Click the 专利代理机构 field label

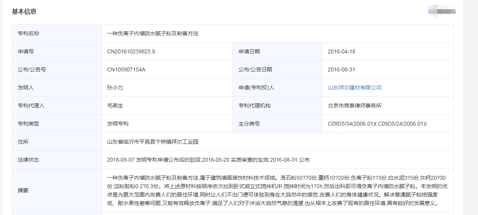click(254, 106)
